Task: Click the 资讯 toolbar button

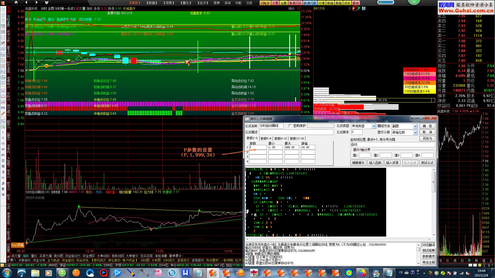Action: (347, 3)
